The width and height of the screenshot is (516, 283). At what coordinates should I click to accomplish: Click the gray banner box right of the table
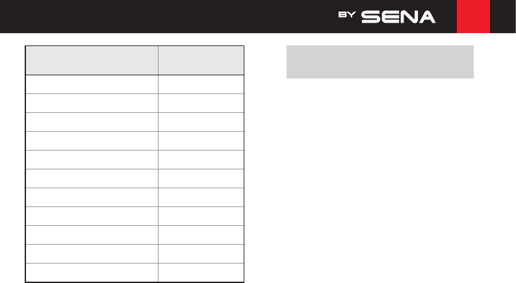380,62
